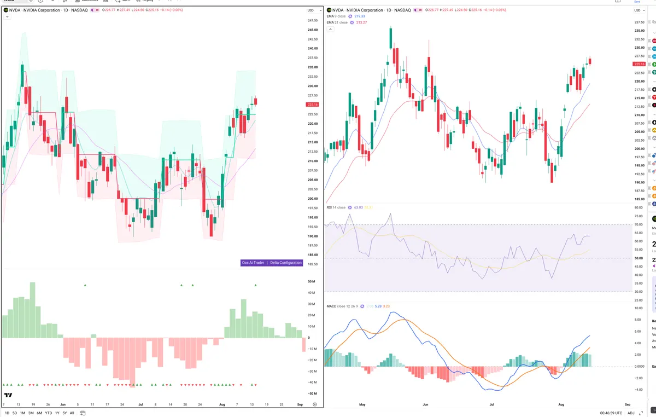The height and width of the screenshot is (417, 656).
Task: Toggle ADJ adjusted data at bottom right
Action: point(631,413)
